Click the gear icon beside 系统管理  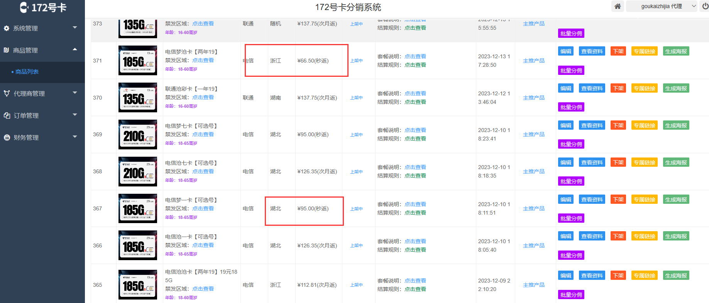tap(7, 28)
